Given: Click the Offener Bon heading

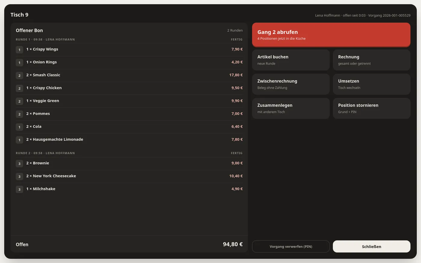Looking at the screenshot, I should point(29,30).
